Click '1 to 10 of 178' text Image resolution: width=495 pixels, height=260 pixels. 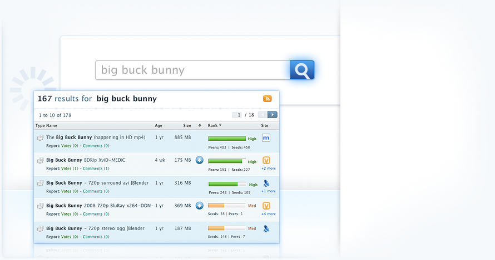(x=55, y=115)
